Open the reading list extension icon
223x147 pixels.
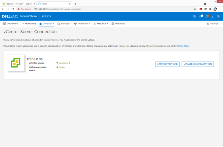point(206,9)
